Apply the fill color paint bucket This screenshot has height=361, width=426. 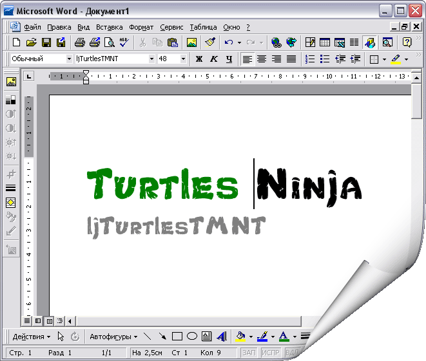point(240,337)
